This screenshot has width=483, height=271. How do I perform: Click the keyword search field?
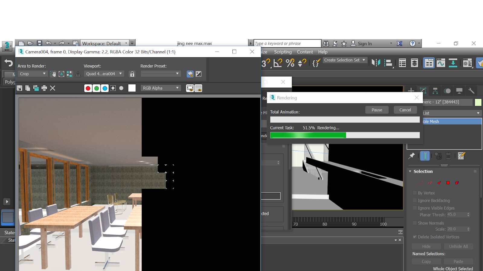(287, 43)
